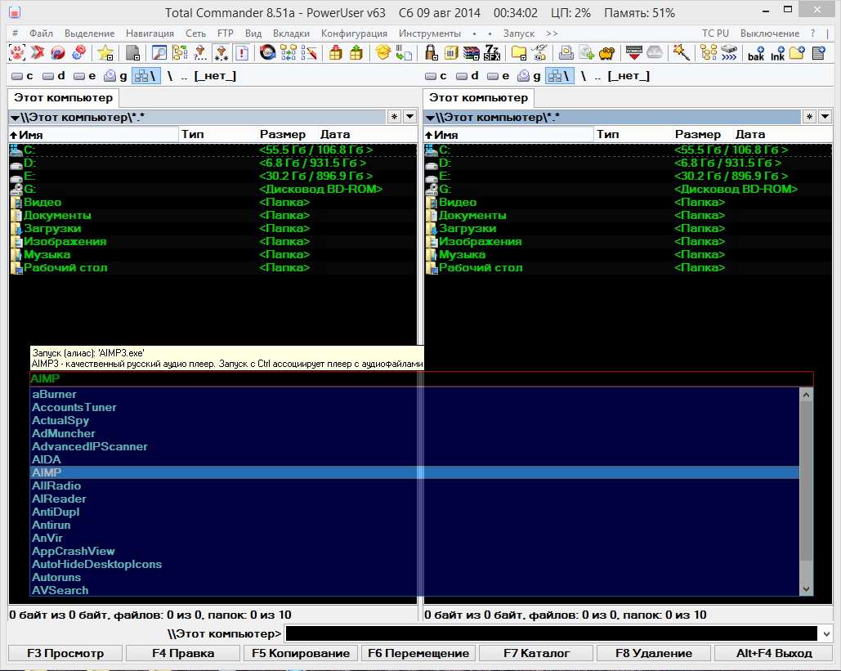Click the NFO envelope viewer icon
841x671 pixels.
coord(539,52)
